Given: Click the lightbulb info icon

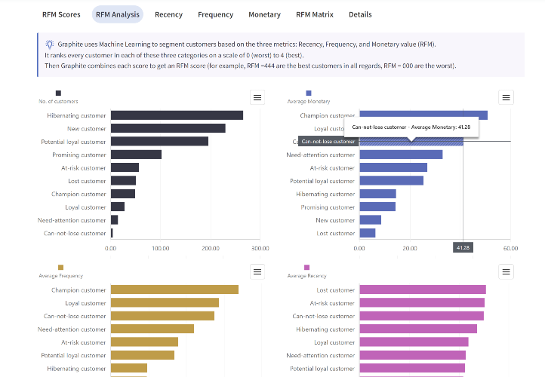Looking at the screenshot, I should click(50, 44).
